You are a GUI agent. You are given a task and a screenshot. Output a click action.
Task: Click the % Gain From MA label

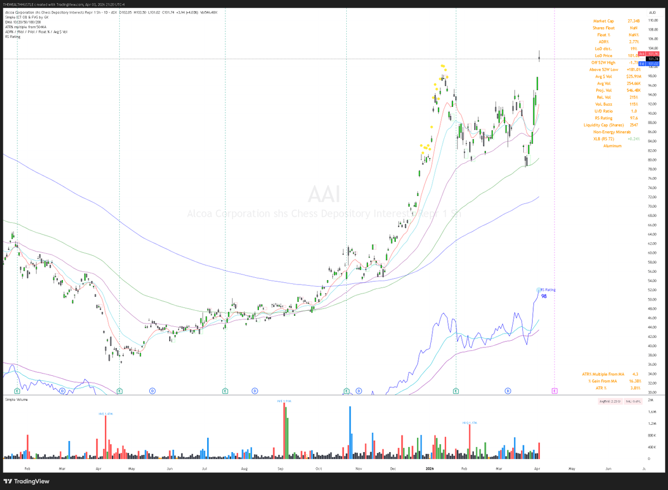point(604,381)
